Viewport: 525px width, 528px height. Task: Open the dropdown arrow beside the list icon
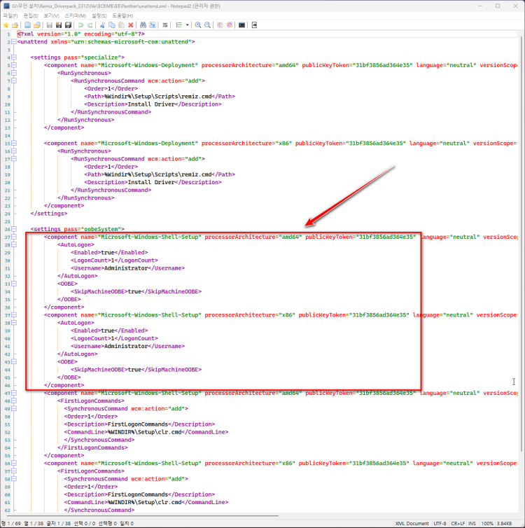(188, 25)
